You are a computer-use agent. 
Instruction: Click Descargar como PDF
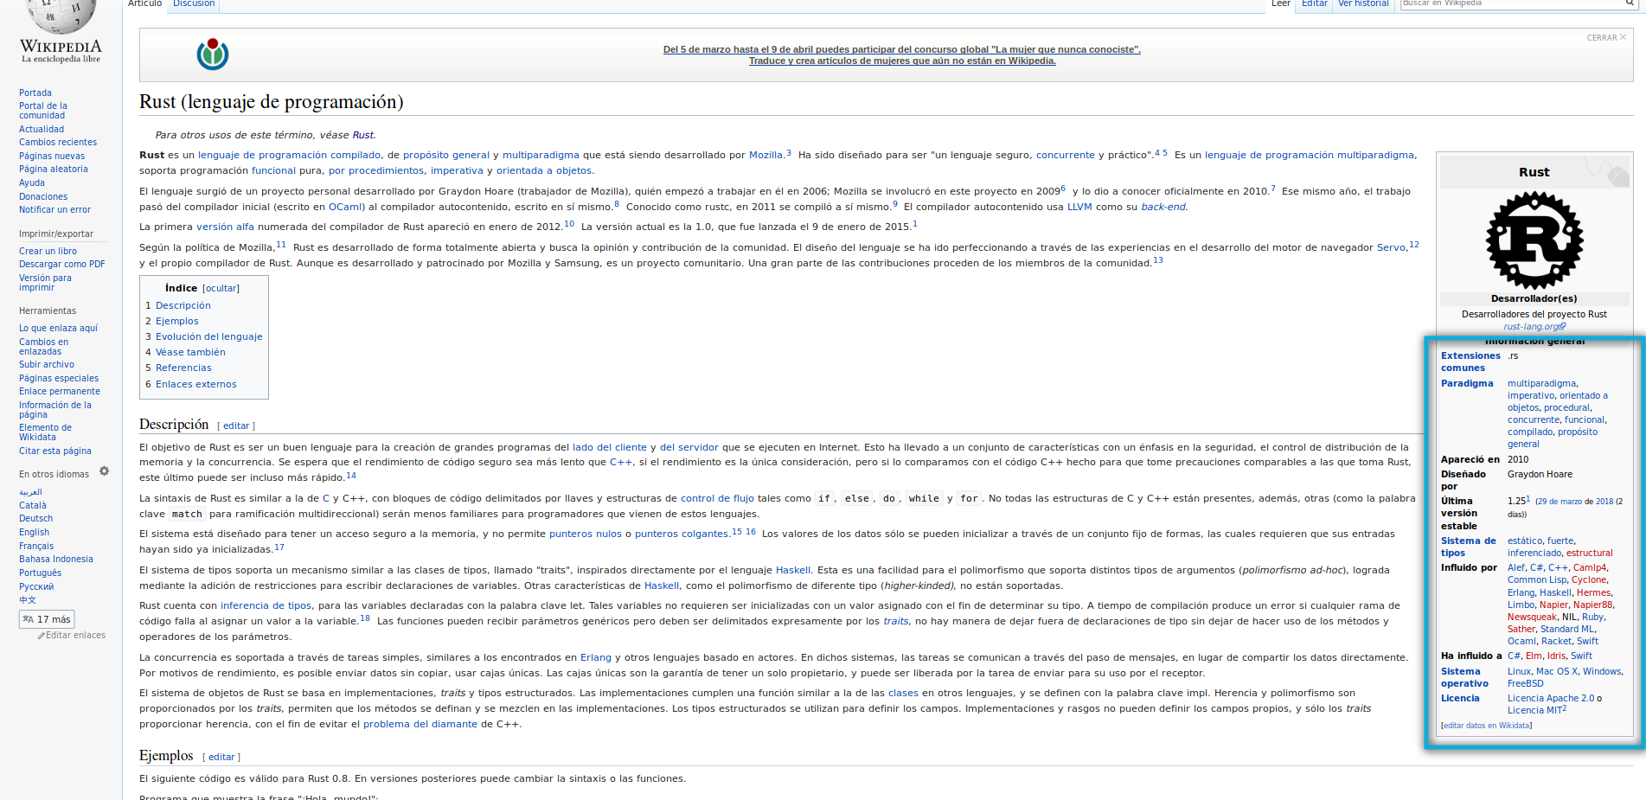[62, 265]
